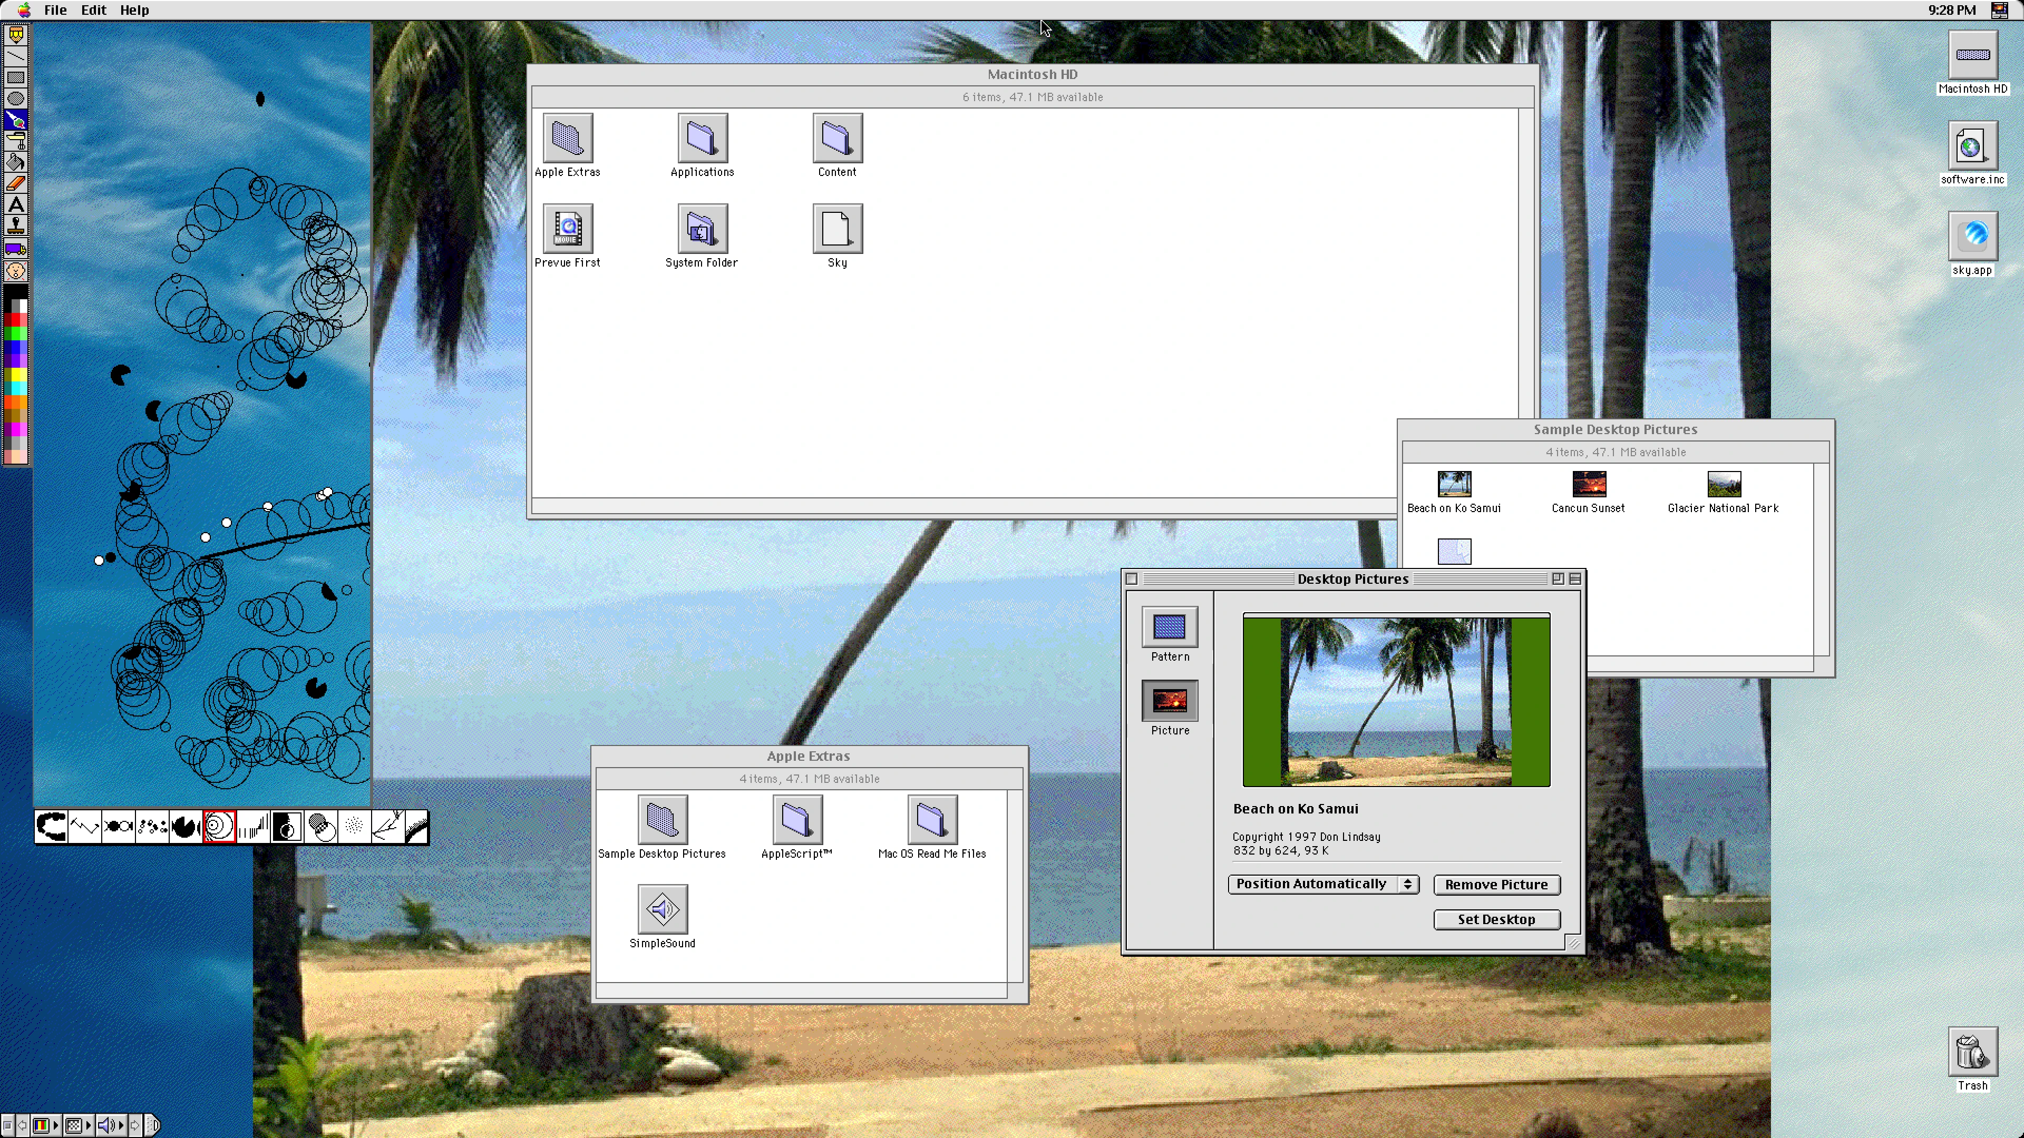Image resolution: width=2024 pixels, height=1138 pixels.
Task: Open the Position Automatically popup menu
Action: (x=1323, y=884)
